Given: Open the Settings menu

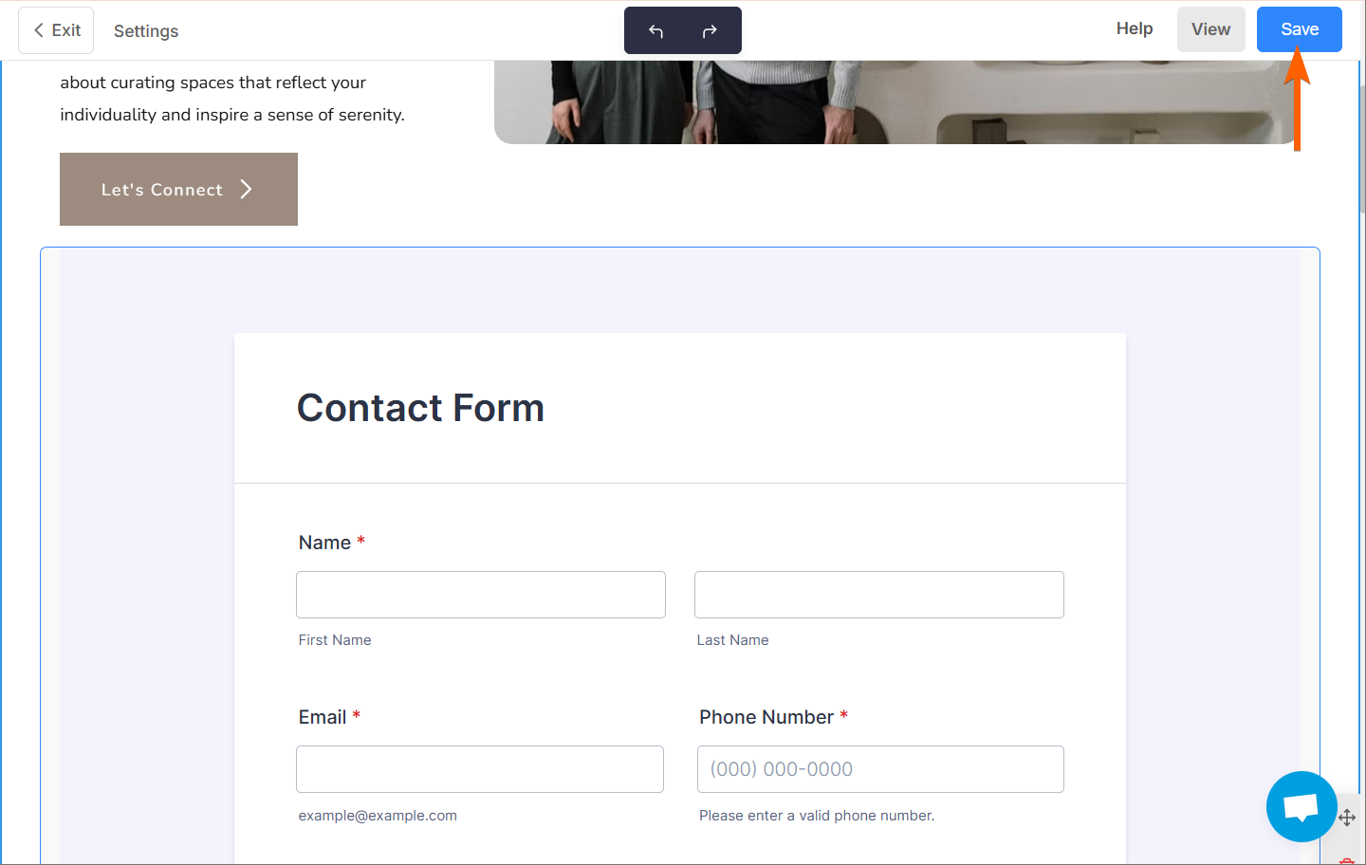Looking at the screenshot, I should tap(146, 31).
